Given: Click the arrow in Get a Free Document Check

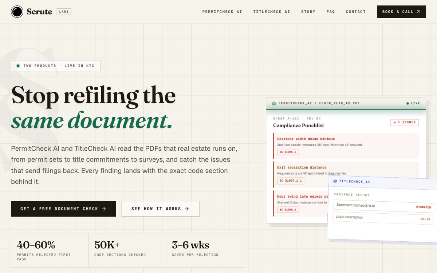Looking at the screenshot, I should tap(104, 209).
